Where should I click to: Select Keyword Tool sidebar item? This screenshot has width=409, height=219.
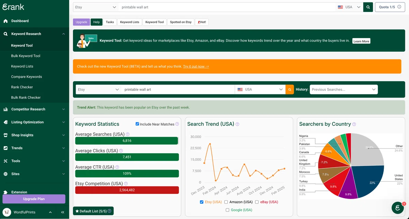click(22, 45)
